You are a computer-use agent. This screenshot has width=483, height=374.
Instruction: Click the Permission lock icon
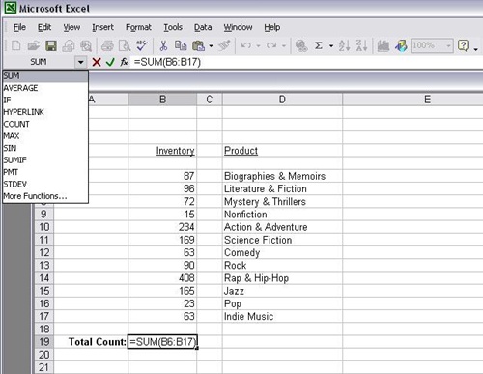click(69, 45)
